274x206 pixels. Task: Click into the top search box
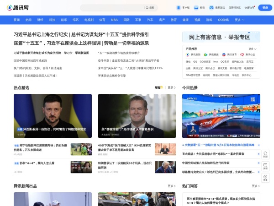[x=113, y=8]
